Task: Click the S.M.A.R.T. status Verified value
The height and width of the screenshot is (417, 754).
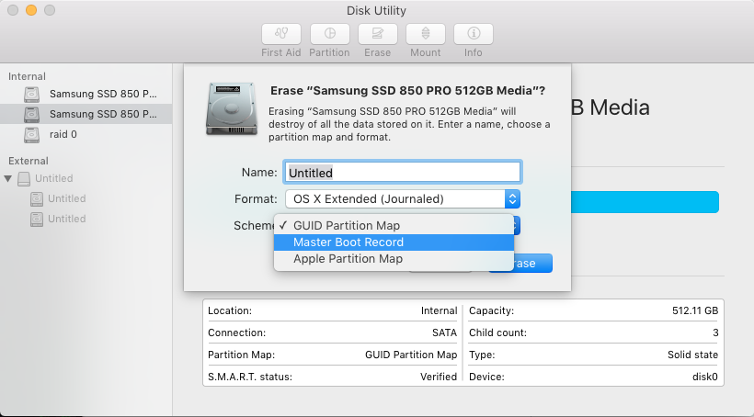Action: point(439,378)
